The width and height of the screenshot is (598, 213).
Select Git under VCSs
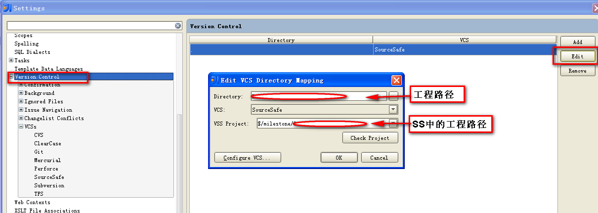pos(39,152)
